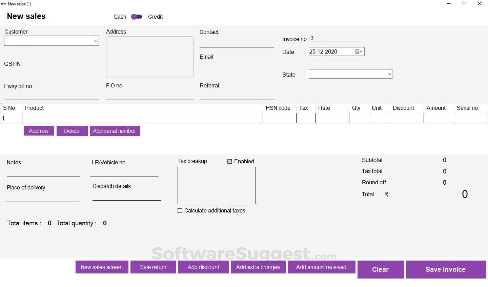
Task: Click into the GSTIN input field
Action: pos(51,75)
